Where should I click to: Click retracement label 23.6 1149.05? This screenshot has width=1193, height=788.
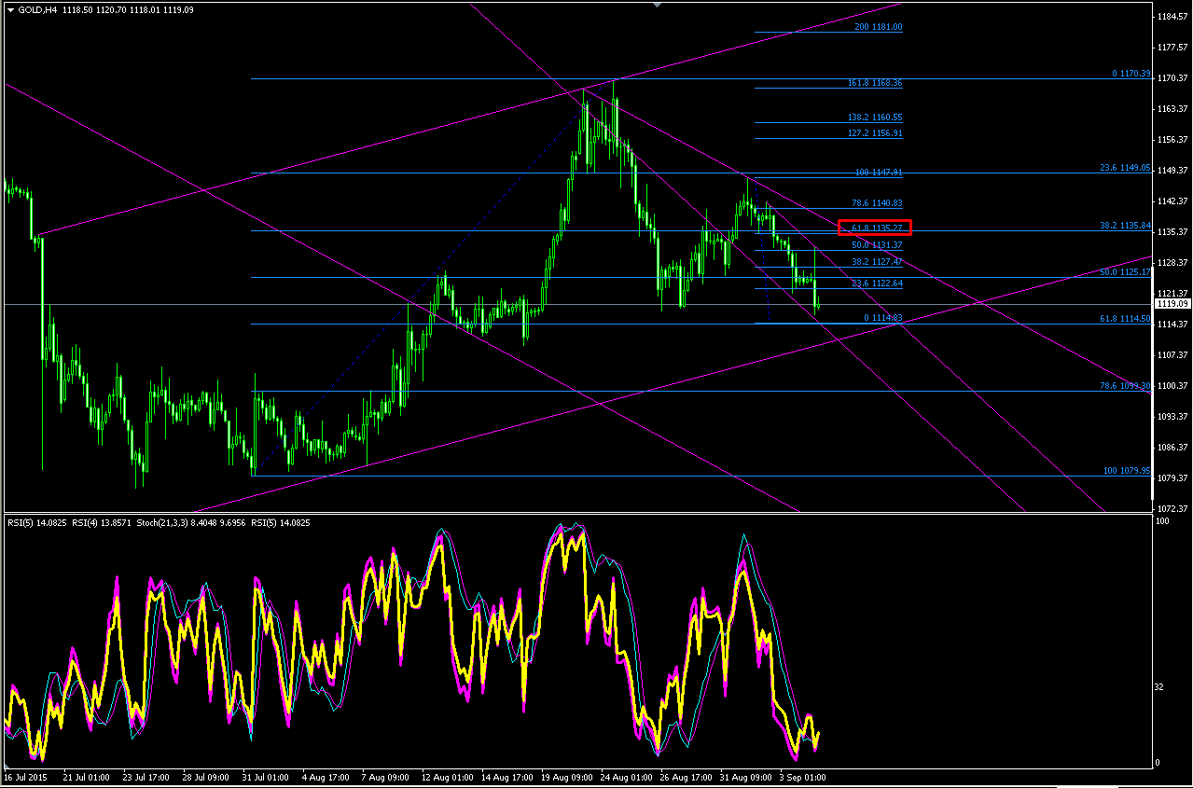tap(1125, 168)
